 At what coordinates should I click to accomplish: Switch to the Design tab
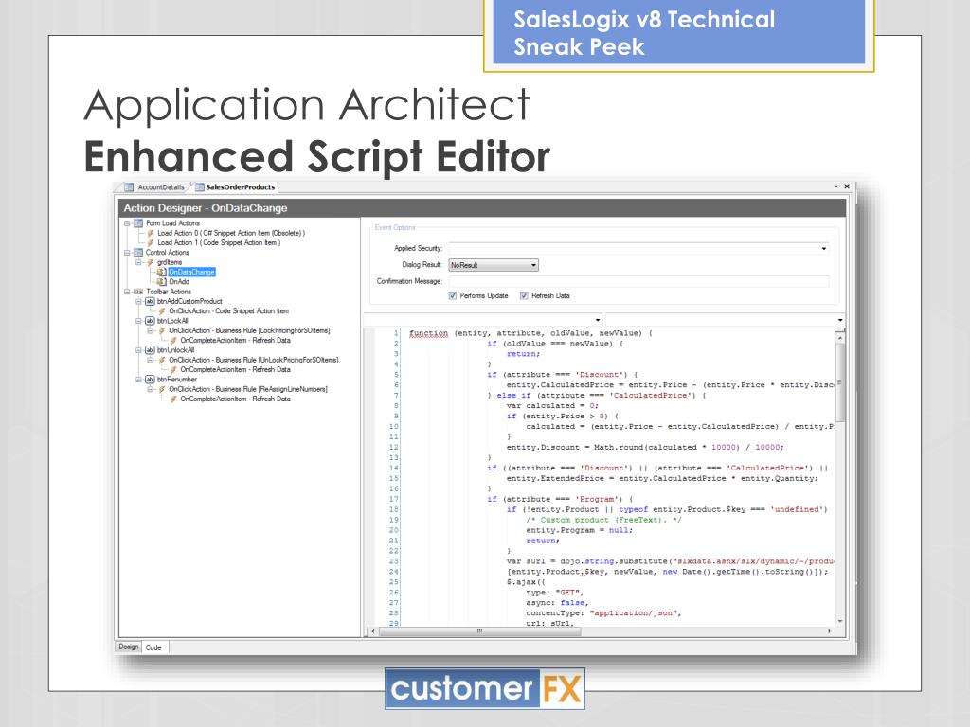[129, 647]
